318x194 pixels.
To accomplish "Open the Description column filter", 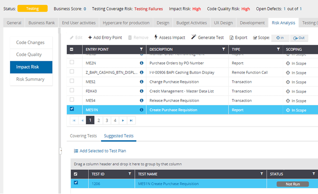I will (223, 49).
